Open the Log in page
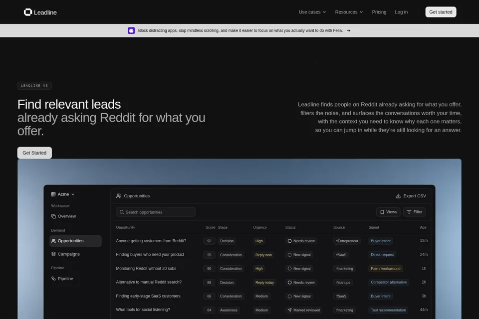 [x=401, y=12]
